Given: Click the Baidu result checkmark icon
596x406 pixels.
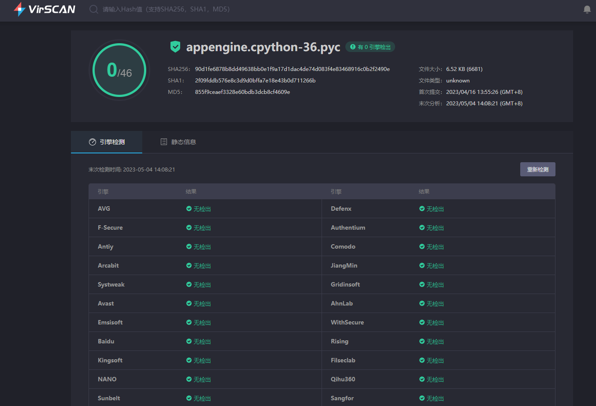Looking at the screenshot, I should pos(189,341).
